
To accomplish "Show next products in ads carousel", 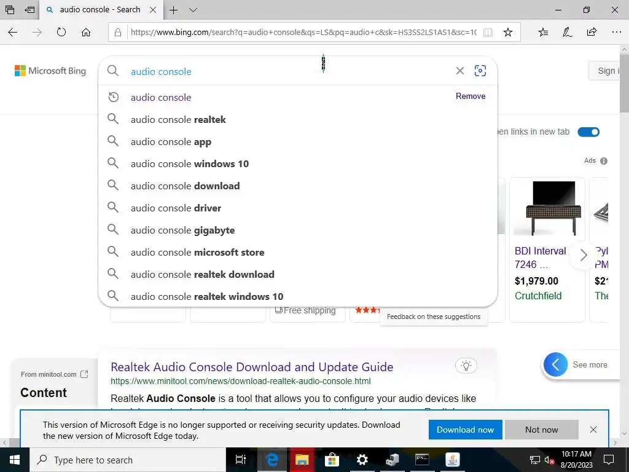I will tap(584, 255).
